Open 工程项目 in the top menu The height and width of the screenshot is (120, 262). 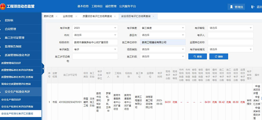97,6
